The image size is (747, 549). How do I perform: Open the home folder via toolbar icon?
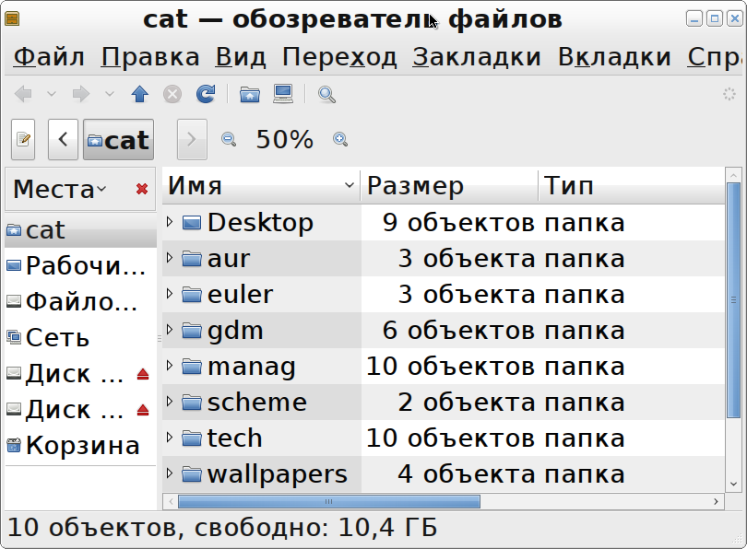click(249, 94)
